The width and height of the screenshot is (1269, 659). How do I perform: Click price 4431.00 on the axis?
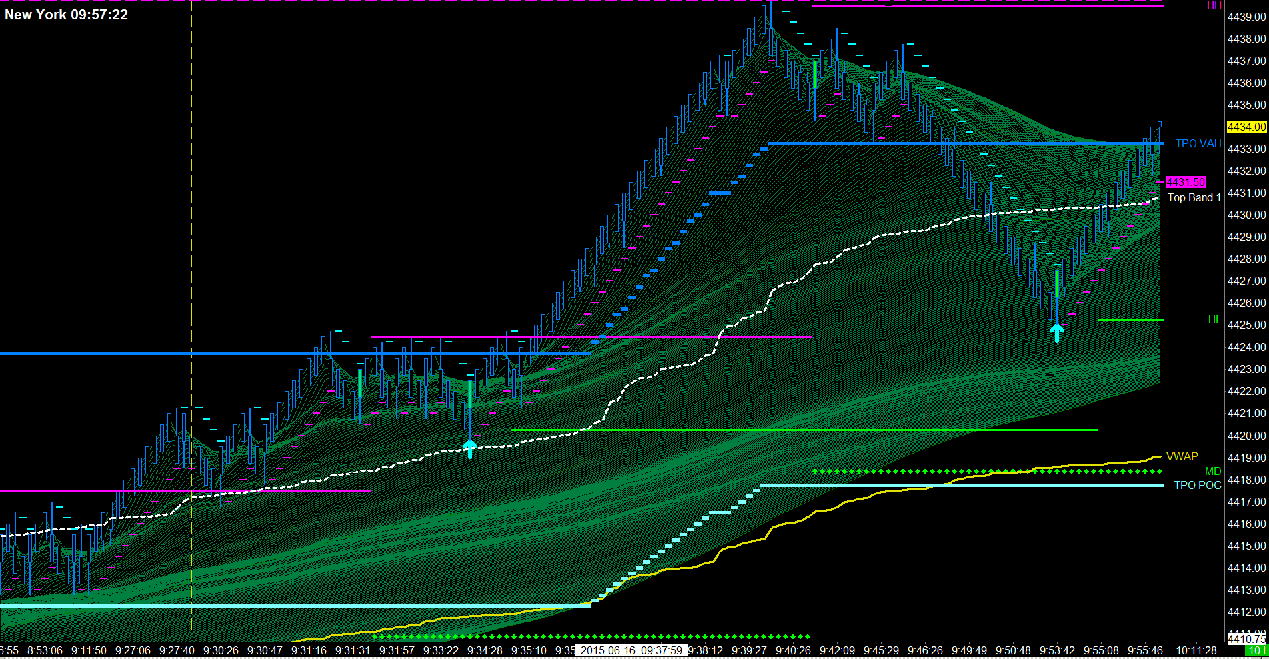click(x=1246, y=193)
